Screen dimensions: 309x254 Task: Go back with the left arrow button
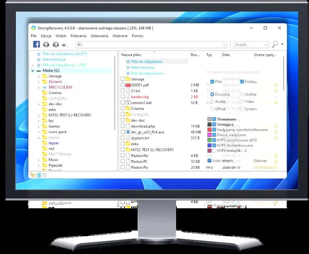46,44
